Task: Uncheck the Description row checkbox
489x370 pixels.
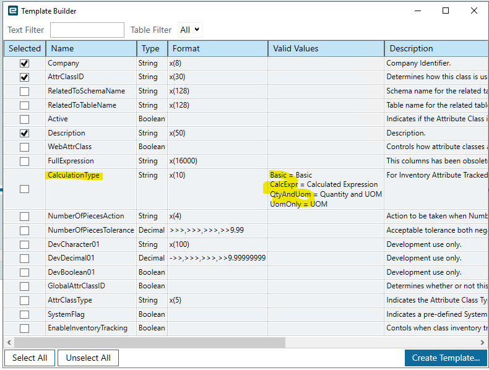Action: [24, 133]
